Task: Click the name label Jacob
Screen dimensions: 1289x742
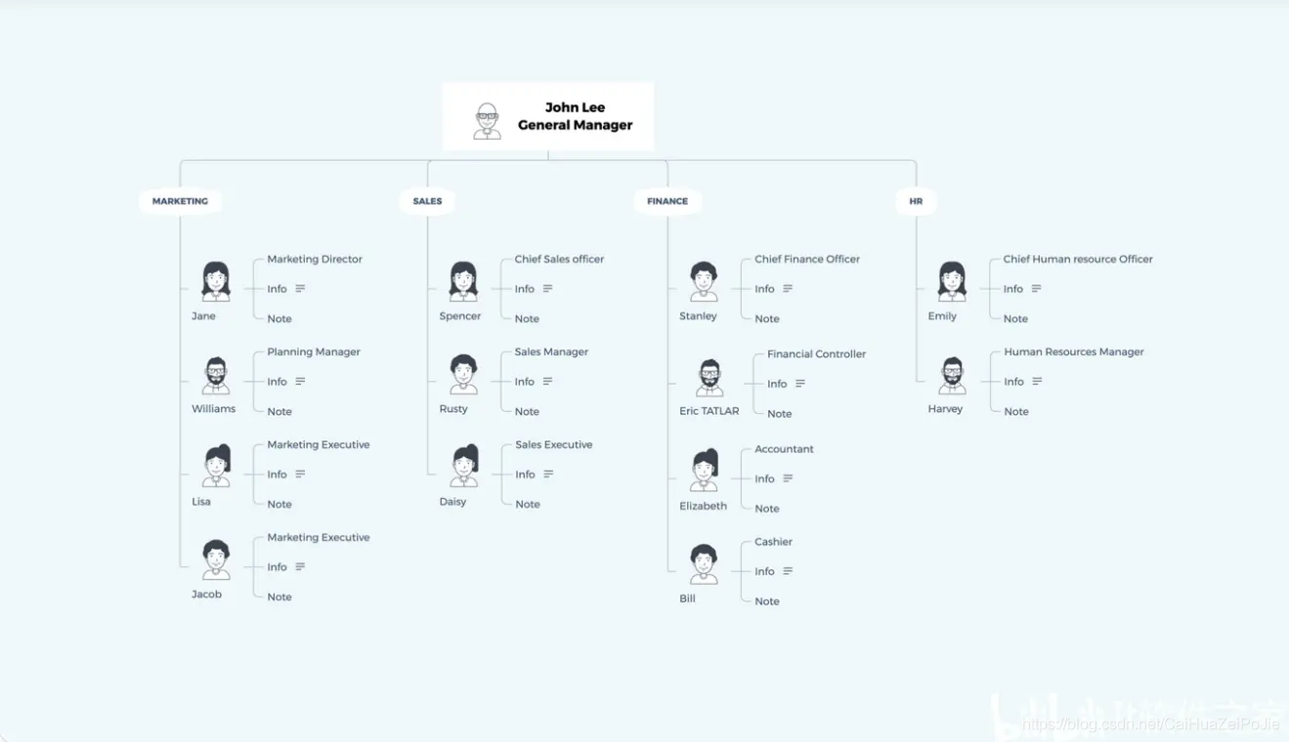Action: [206, 595]
